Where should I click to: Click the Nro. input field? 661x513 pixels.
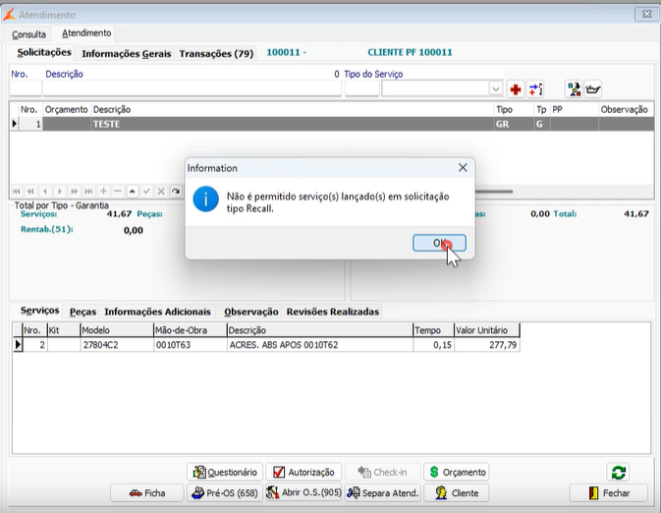tap(26, 88)
